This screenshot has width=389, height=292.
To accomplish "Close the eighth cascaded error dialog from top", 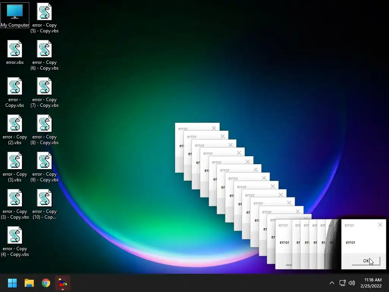I will tap(273, 186).
